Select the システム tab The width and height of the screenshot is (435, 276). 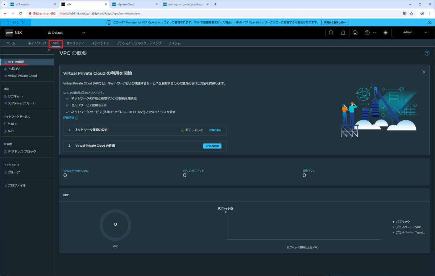(x=174, y=43)
